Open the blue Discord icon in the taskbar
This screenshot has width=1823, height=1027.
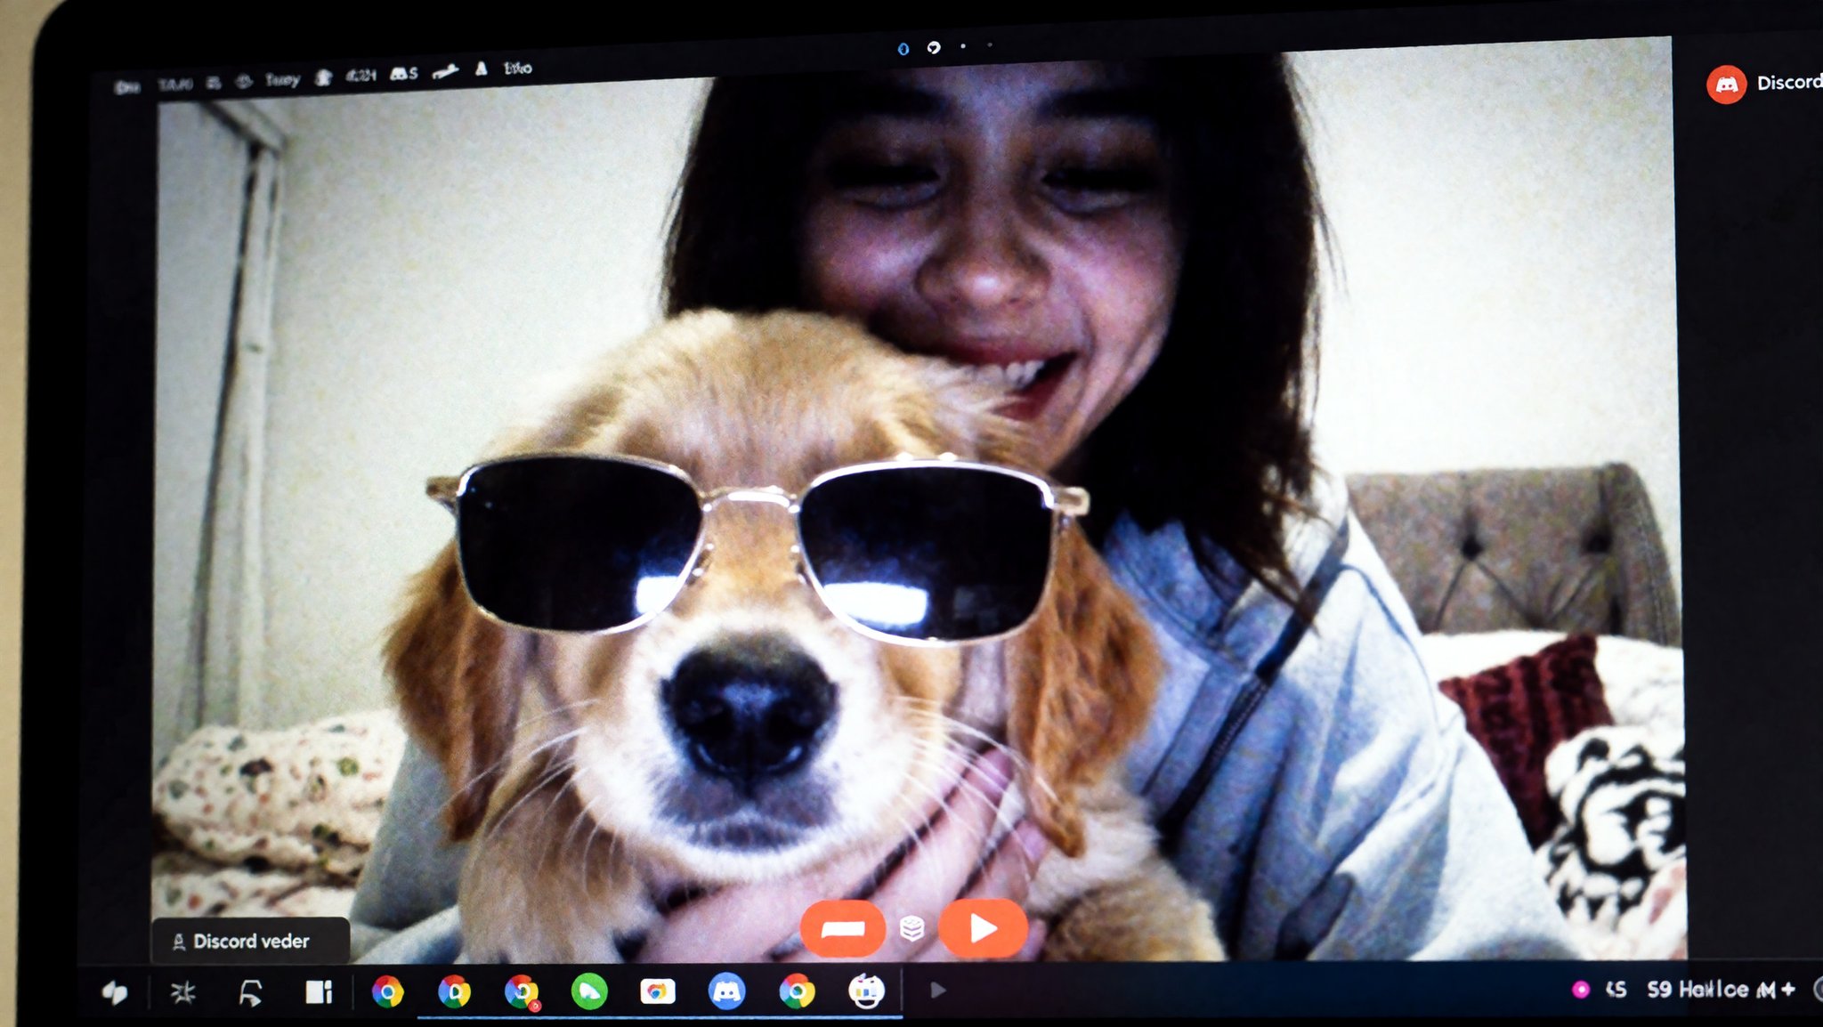click(726, 991)
